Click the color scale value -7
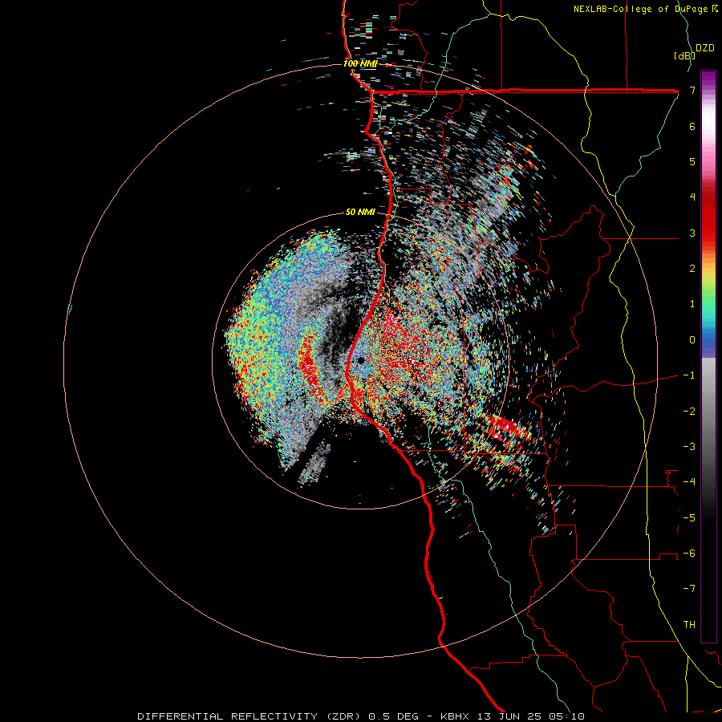The height and width of the screenshot is (722, 722). 689,589
